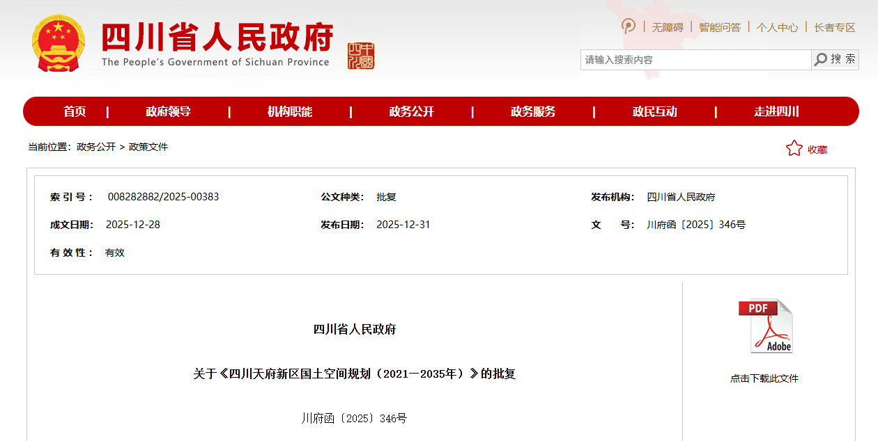Click the 政策文件 breadcrumb link
Viewport: 878px width, 441px height.
[148, 147]
